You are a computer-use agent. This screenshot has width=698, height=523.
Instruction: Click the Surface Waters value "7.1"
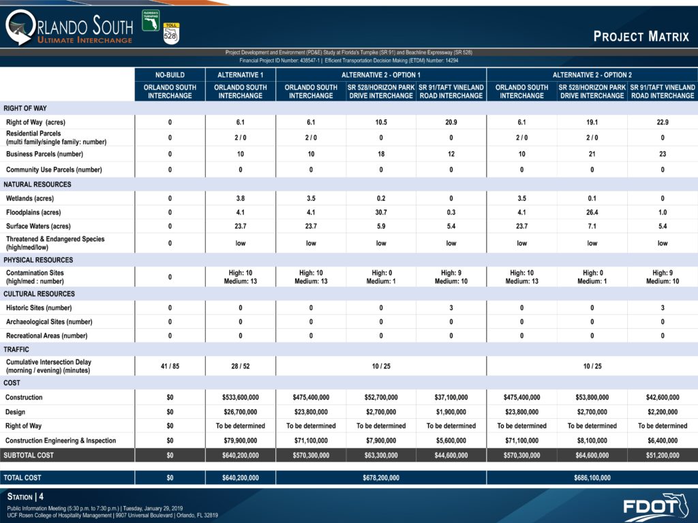[x=592, y=226]
